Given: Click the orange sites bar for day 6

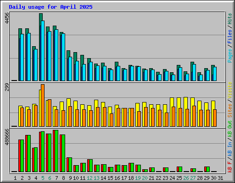Looking at the screenshot, I should (x=50, y=113).
